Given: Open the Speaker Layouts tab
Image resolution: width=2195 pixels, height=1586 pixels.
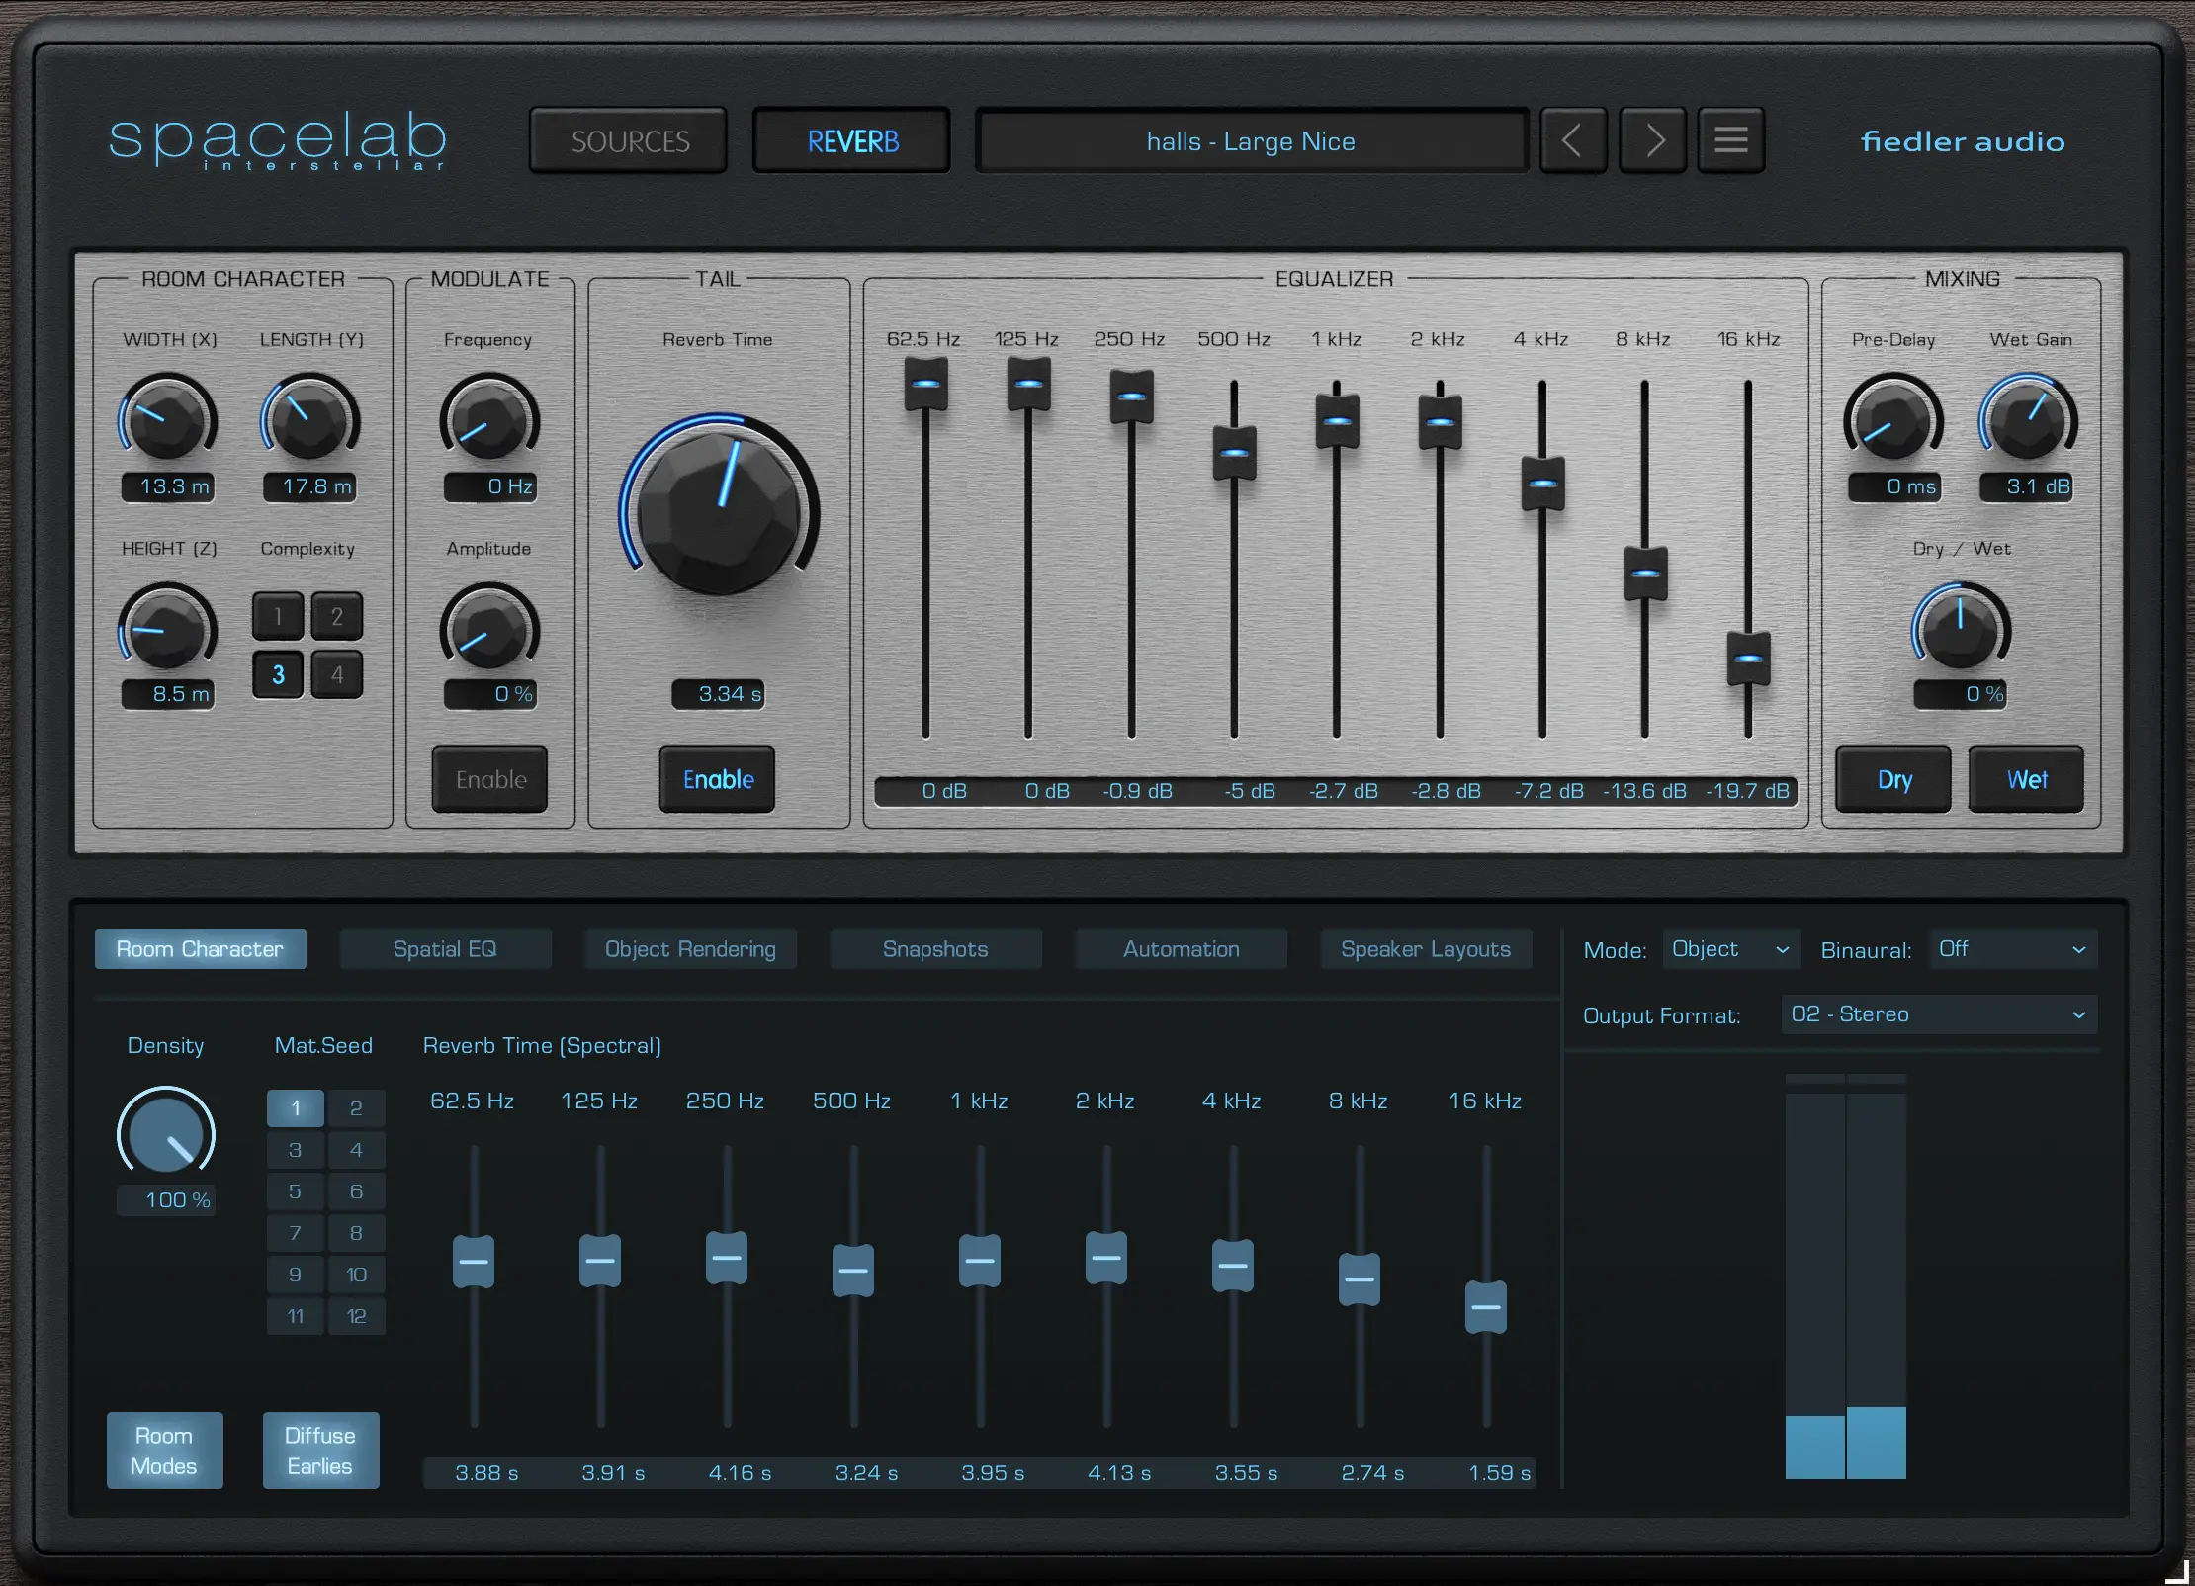Looking at the screenshot, I should coord(1425,949).
